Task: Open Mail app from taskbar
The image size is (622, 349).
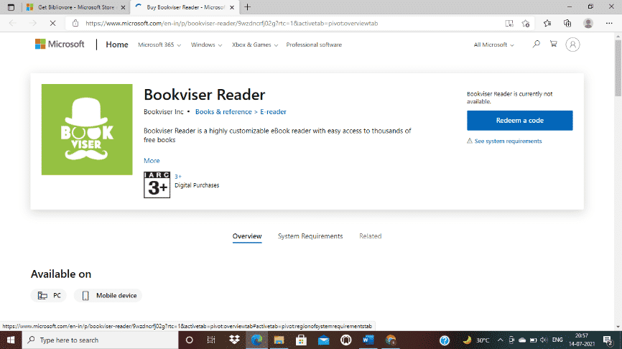Action: point(324,340)
